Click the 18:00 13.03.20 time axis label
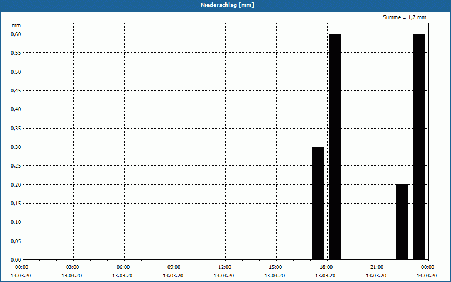This screenshot has height=282, width=451. point(326,271)
